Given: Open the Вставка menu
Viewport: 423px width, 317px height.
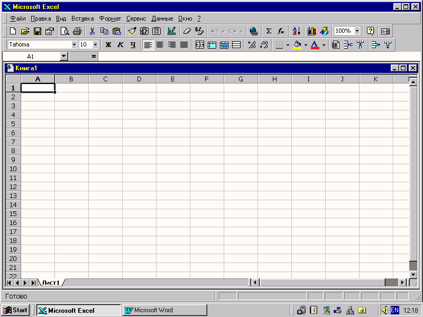Looking at the screenshot, I should [82, 18].
